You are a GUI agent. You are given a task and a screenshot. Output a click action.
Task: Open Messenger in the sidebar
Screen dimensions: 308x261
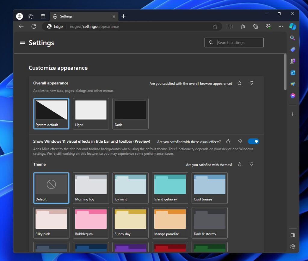coord(292,95)
